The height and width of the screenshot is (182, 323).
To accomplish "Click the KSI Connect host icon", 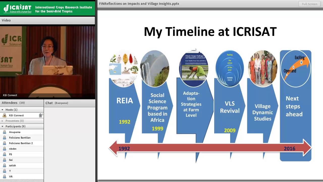I will click(x=4, y=115).
